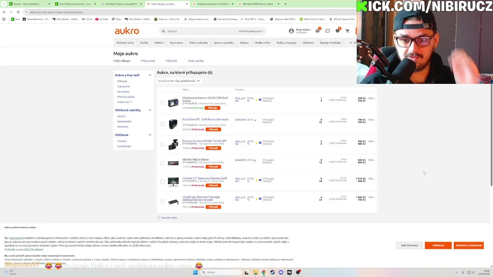Reject cookies with Odmítnout button
The width and height of the screenshot is (493, 277).
[x=438, y=245]
